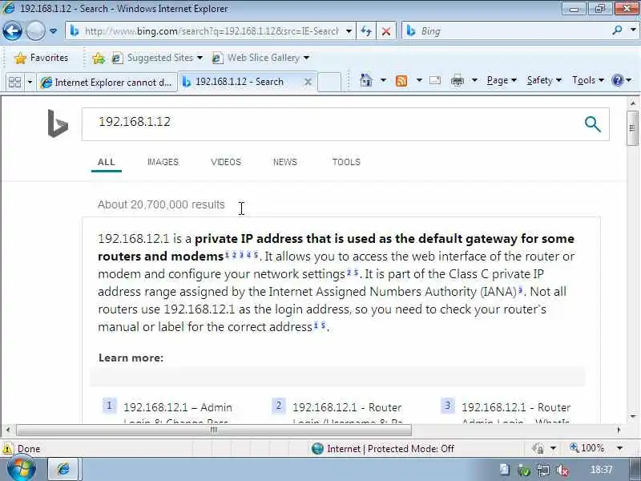Click the muted volume tray icon
This screenshot has width=641, height=481.
(x=563, y=471)
